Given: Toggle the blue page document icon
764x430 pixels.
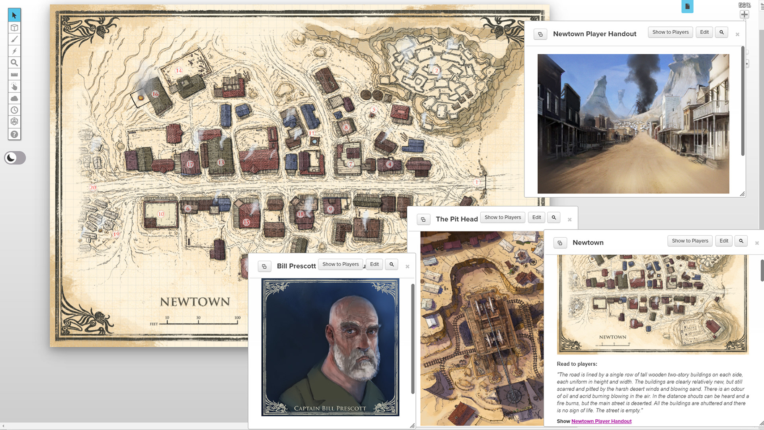Looking at the screenshot, I should [x=687, y=7].
